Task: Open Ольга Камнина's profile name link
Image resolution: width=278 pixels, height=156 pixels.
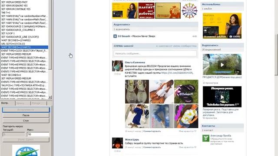Action: (x=135, y=62)
